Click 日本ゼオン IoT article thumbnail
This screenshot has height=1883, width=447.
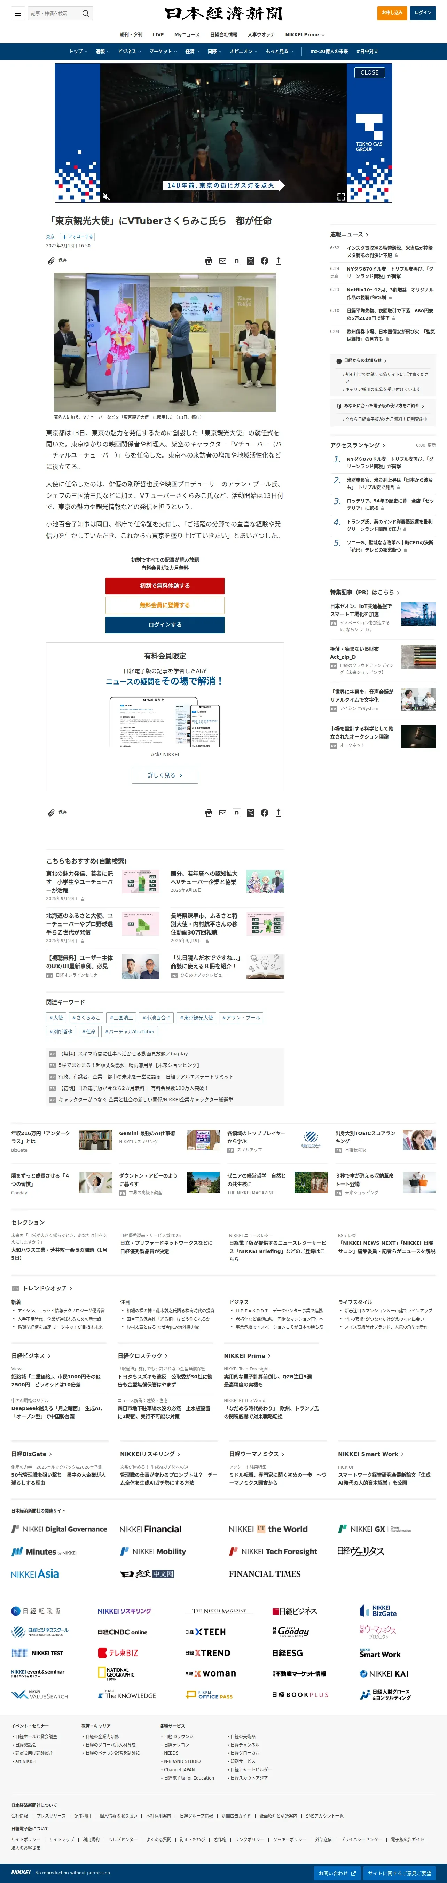[x=418, y=614]
